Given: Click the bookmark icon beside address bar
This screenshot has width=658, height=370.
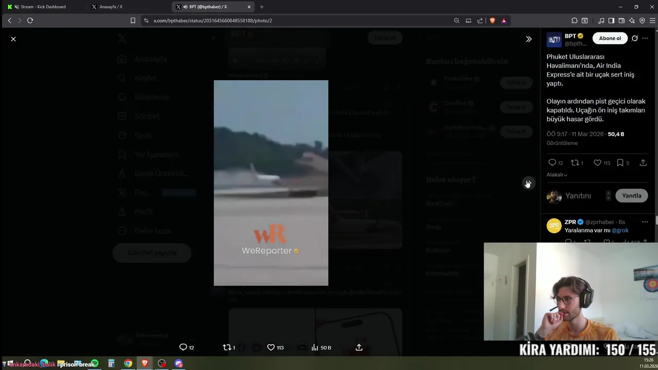Looking at the screenshot, I should tap(133, 21).
